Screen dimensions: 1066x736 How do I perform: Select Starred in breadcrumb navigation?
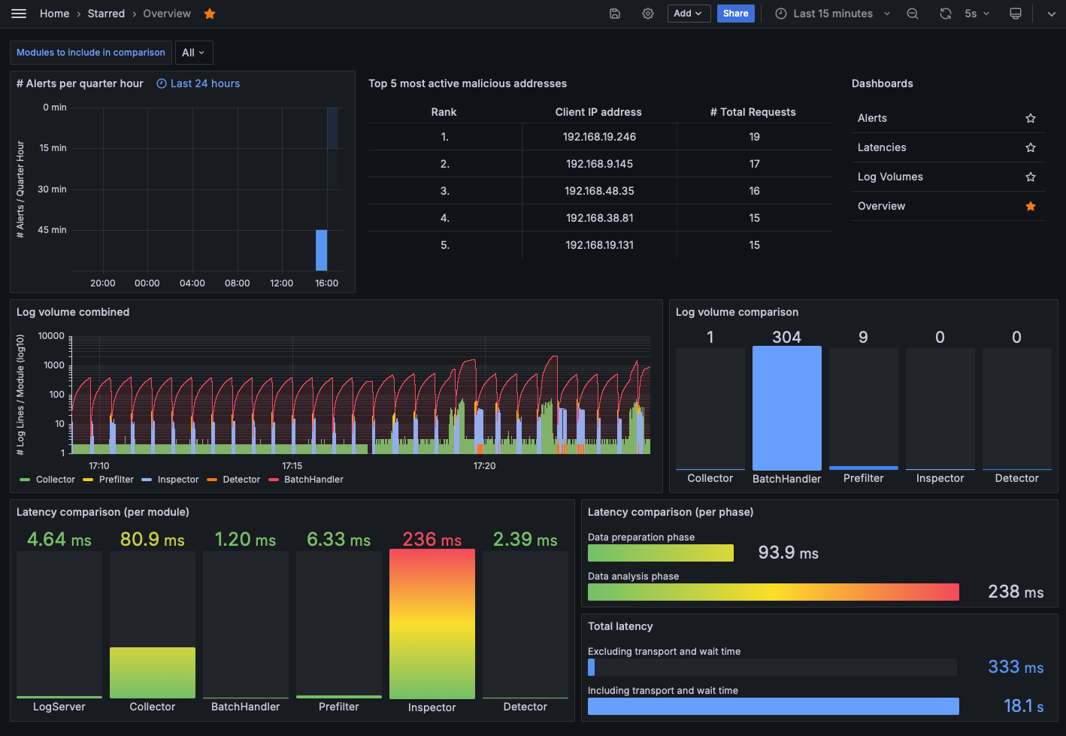point(106,14)
